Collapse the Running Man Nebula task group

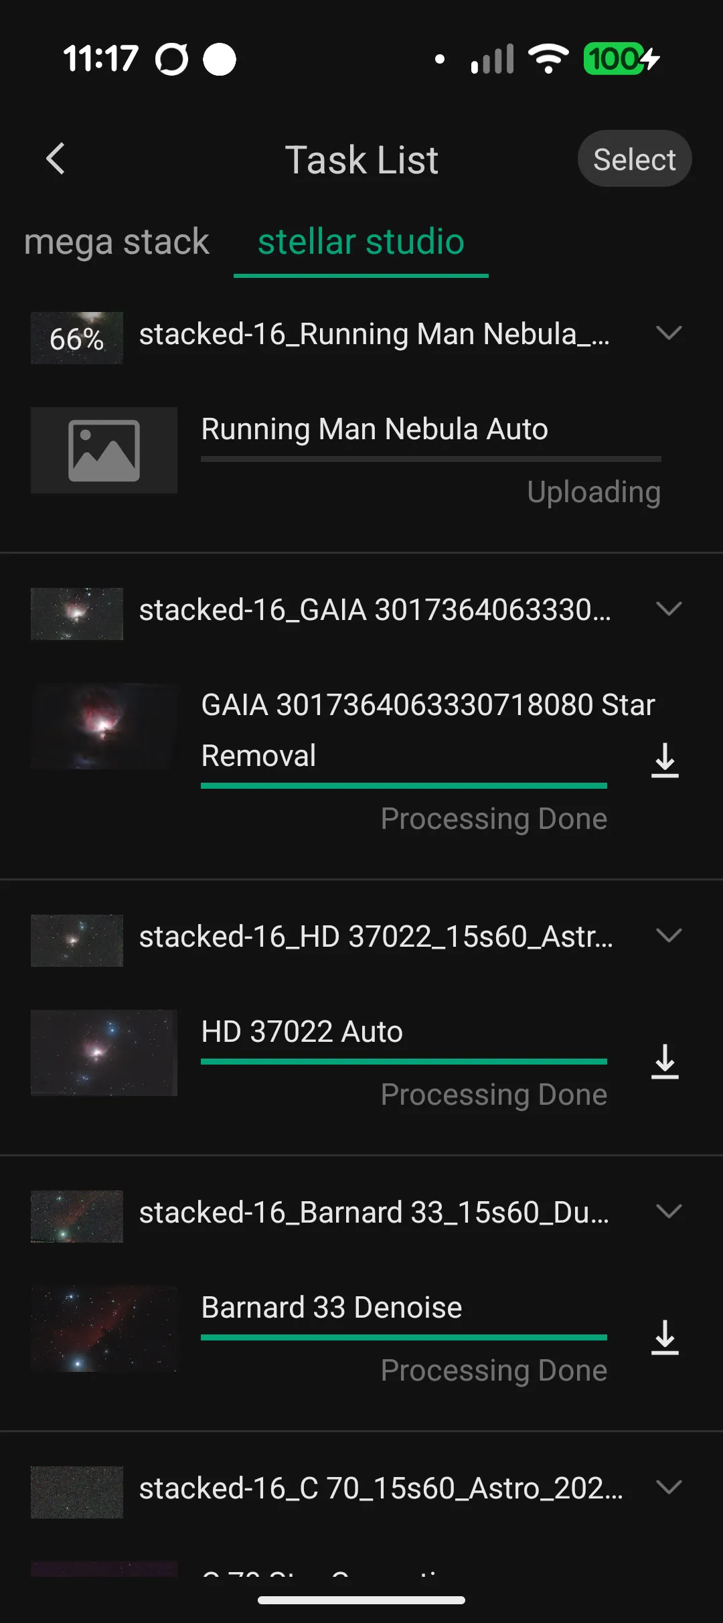click(669, 333)
